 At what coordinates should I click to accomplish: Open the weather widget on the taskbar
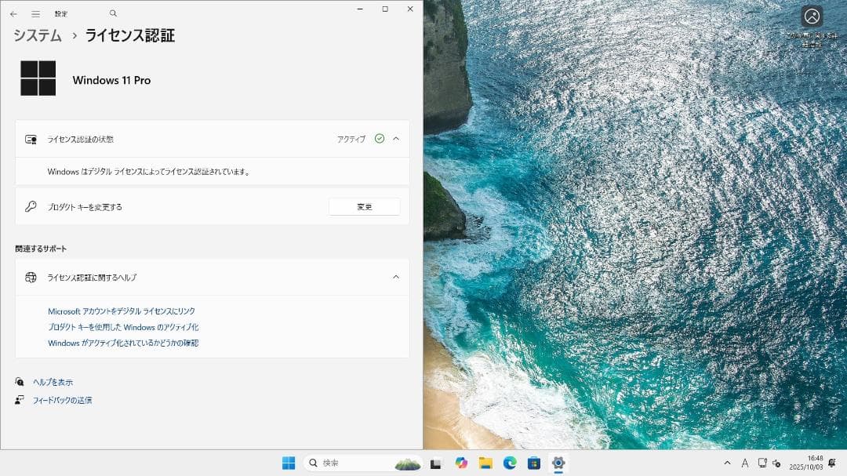coord(406,463)
